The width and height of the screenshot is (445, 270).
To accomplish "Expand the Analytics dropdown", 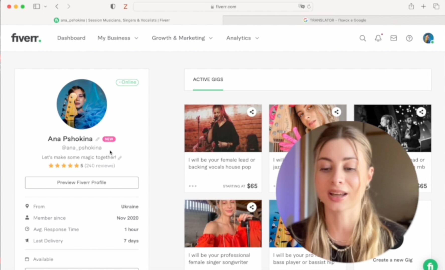I will (243, 38).
